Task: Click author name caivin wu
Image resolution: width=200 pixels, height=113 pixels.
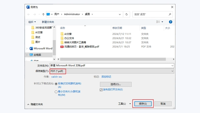Action: coord(57,77)
